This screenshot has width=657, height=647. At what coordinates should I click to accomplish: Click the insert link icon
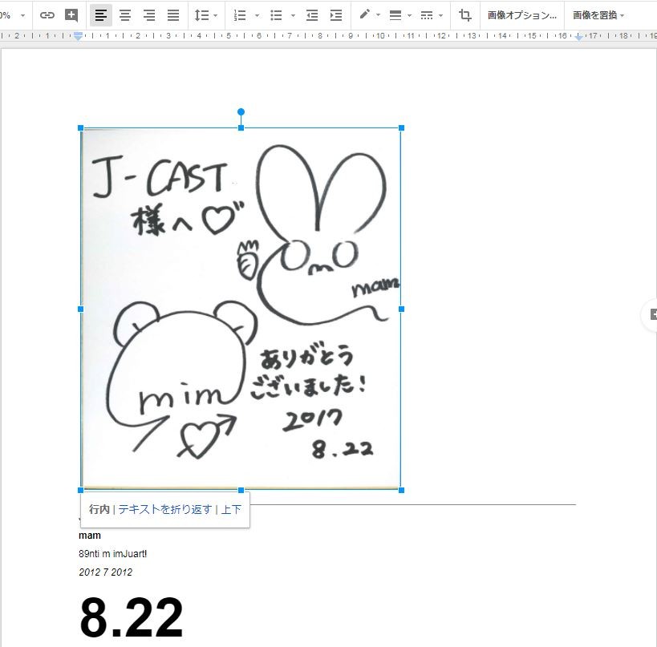pyautogui.click(x=47, y=15)
